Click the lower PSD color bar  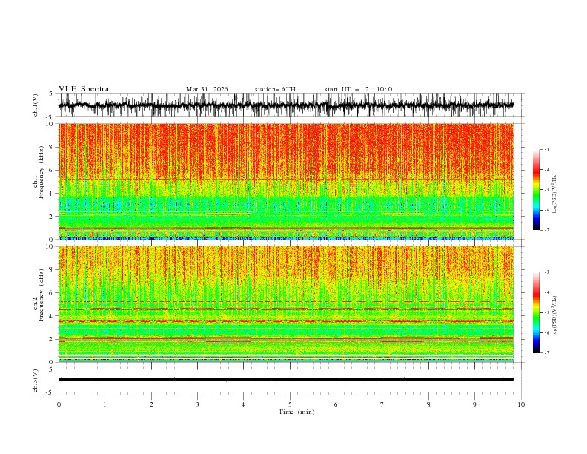click(536, 312)
